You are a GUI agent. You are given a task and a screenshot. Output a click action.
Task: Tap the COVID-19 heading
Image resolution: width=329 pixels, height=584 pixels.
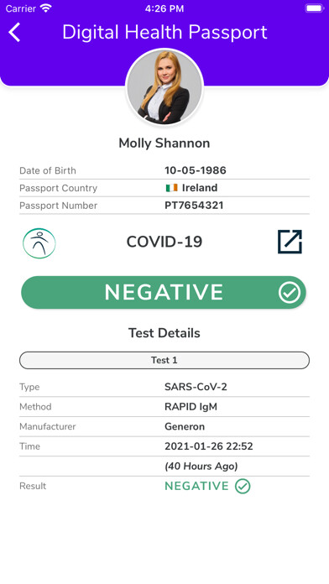164,242
